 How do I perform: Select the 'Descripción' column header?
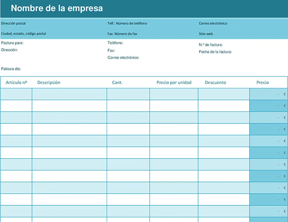coord(49,82)
